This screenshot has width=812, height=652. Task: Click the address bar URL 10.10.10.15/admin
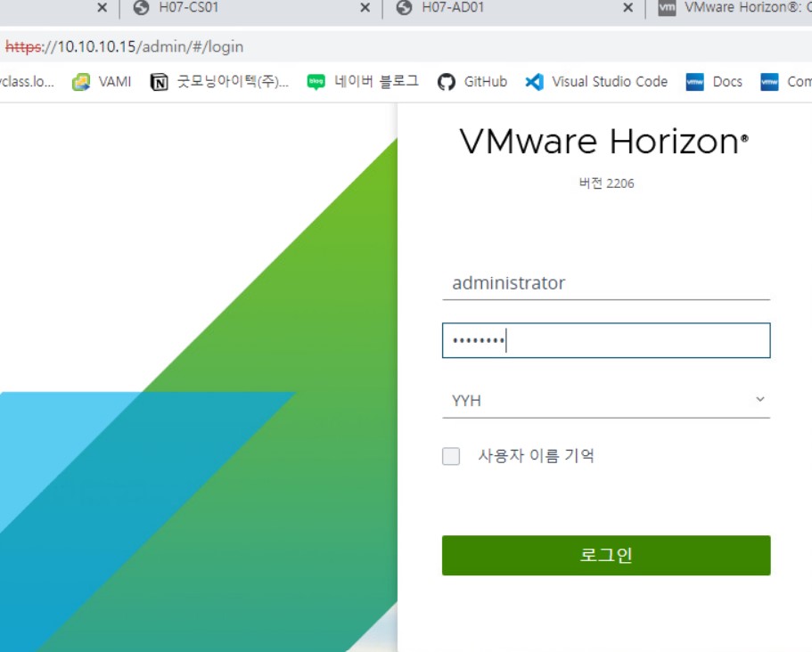click(x=124, y=46)
